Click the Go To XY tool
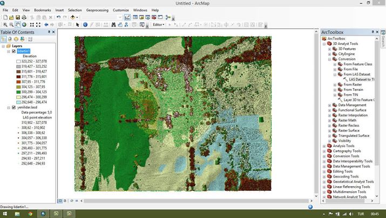Viewport: 386px width, 218px height. pyautogui.click(x=126, y=25)
